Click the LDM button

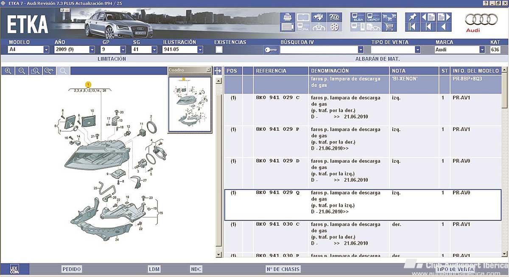(x=154, y=269)
